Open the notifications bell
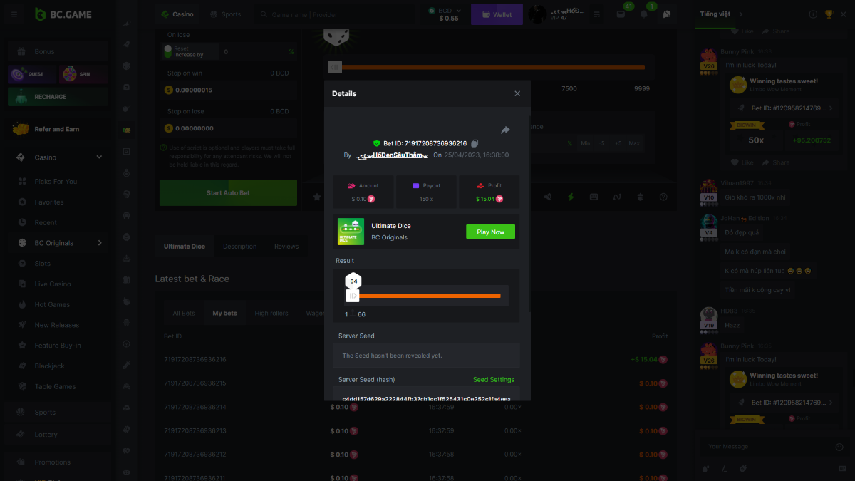Viewport: 855px width, 481px height. point(644,14)
